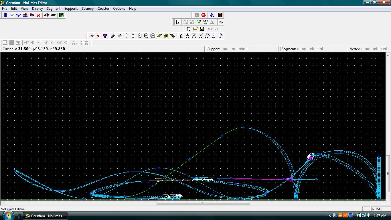Open the Edit menu
The height and width of the screenshot is (220, 391).
tap(14, 9)
